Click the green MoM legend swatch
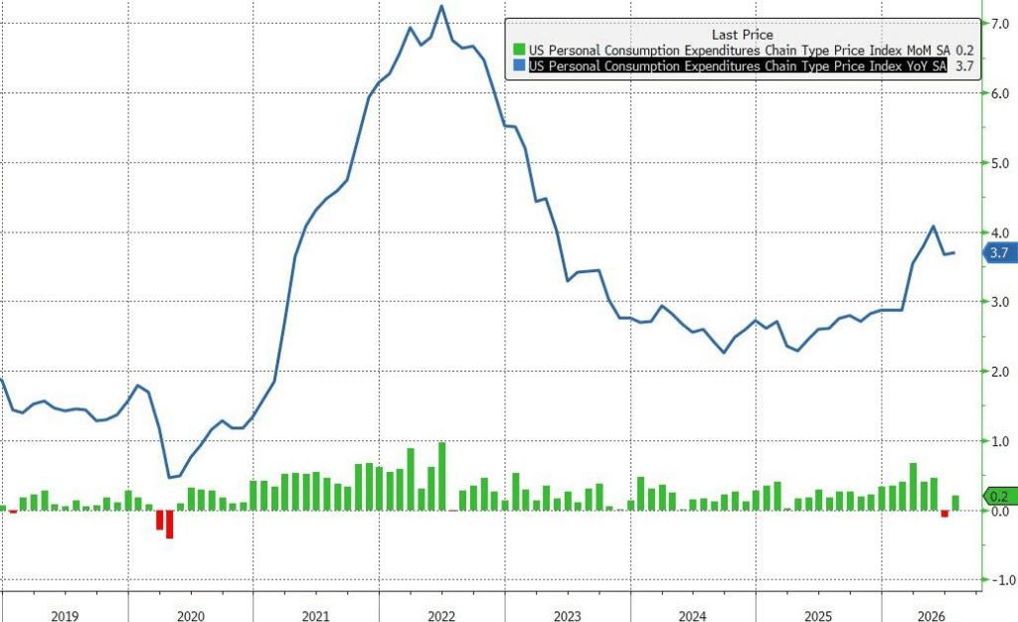1018x622 pixels. click(519, 50)
